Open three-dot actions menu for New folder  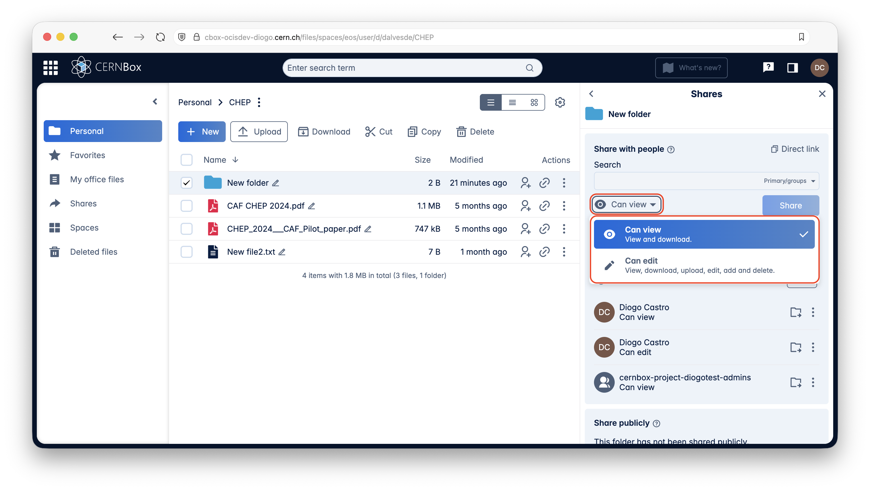[x=564, y=183]
